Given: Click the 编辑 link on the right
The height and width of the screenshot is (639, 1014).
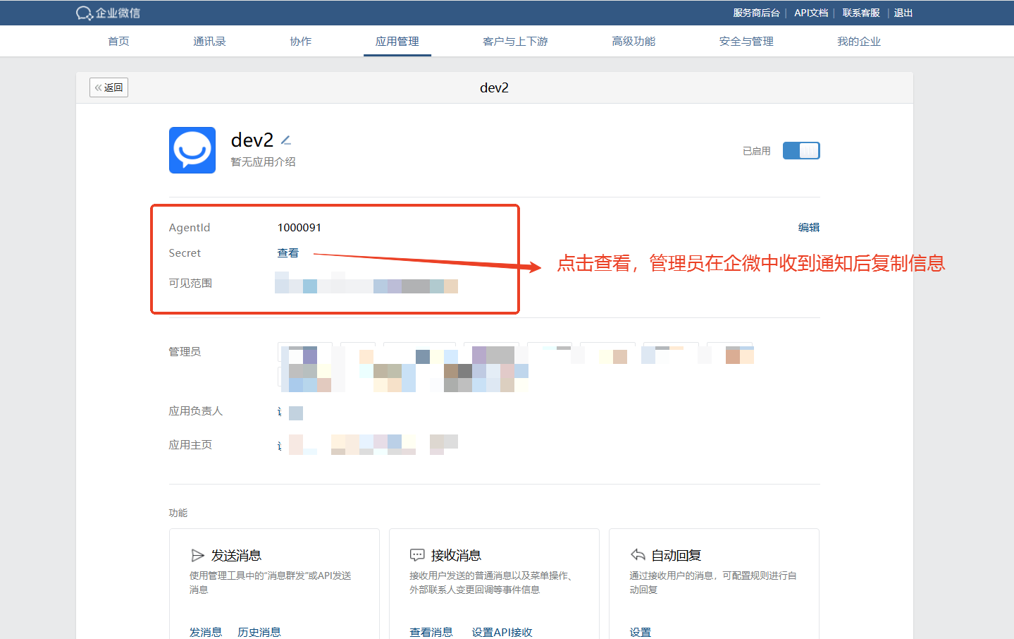Looking at the screenshot, I should click(x=809, y=227).
